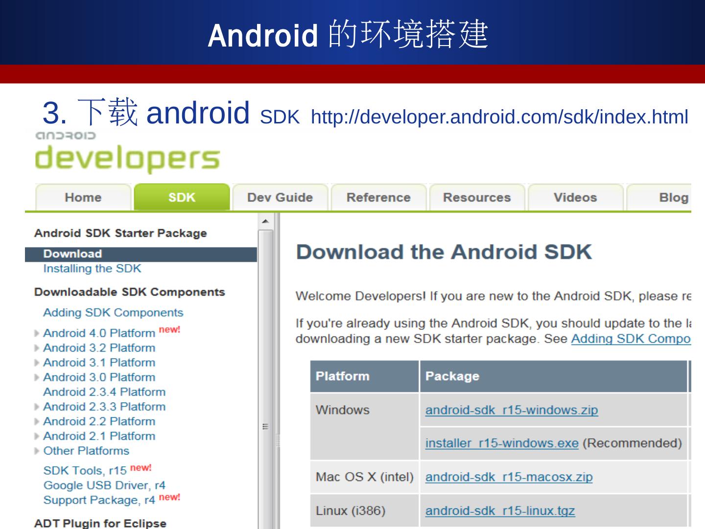Expand the Android 4.0 Platform arrow
The width and height of the screenshot is (705, 529).
click(x=37, y=334)
